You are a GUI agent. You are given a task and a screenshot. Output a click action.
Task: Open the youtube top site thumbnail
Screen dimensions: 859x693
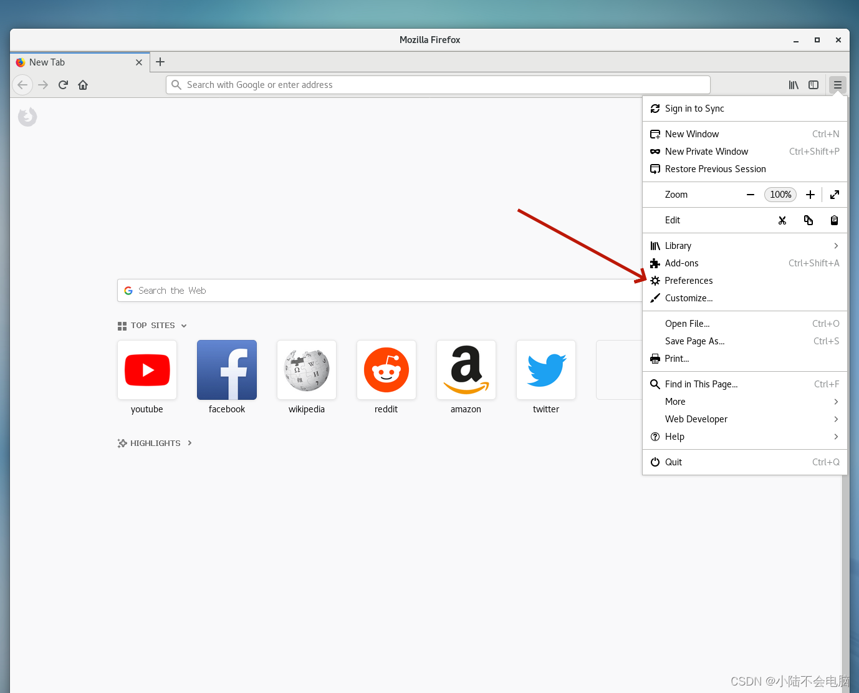click(x=147, y=370)
